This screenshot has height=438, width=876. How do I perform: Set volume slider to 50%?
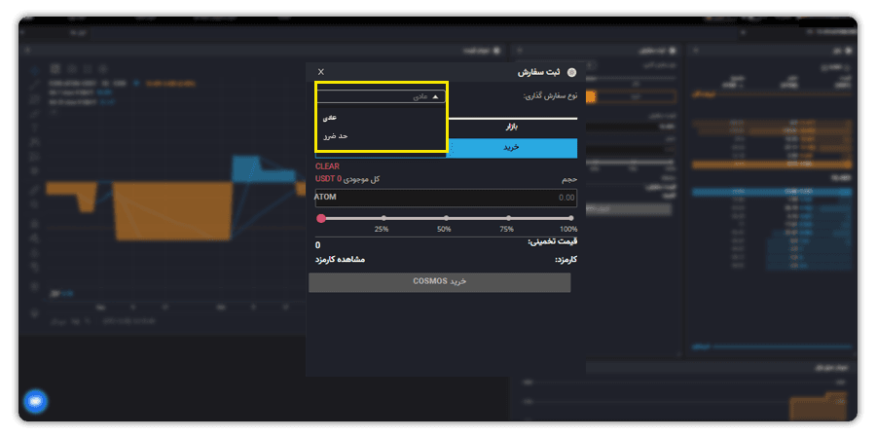coord(446,218)
